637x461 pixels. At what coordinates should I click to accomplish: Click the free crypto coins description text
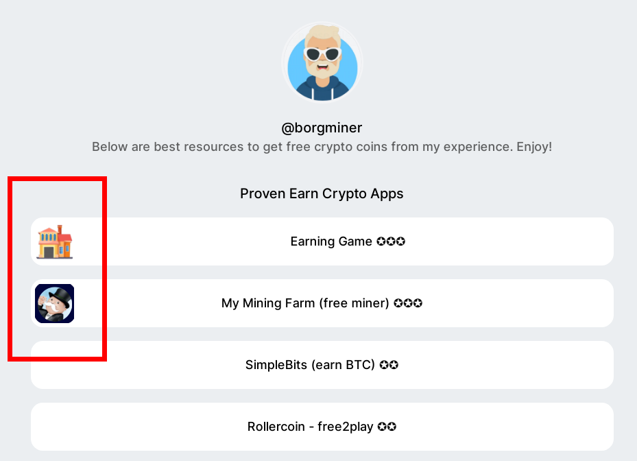[322, 147]
